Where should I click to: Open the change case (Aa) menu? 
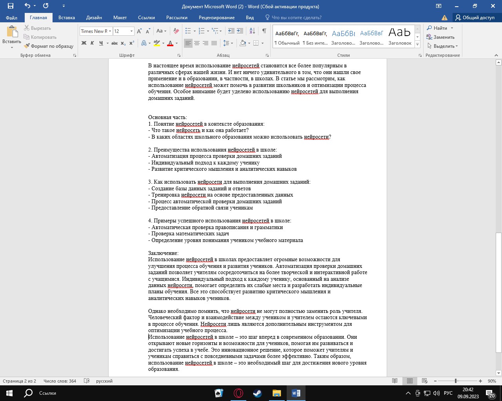(161, 31)
